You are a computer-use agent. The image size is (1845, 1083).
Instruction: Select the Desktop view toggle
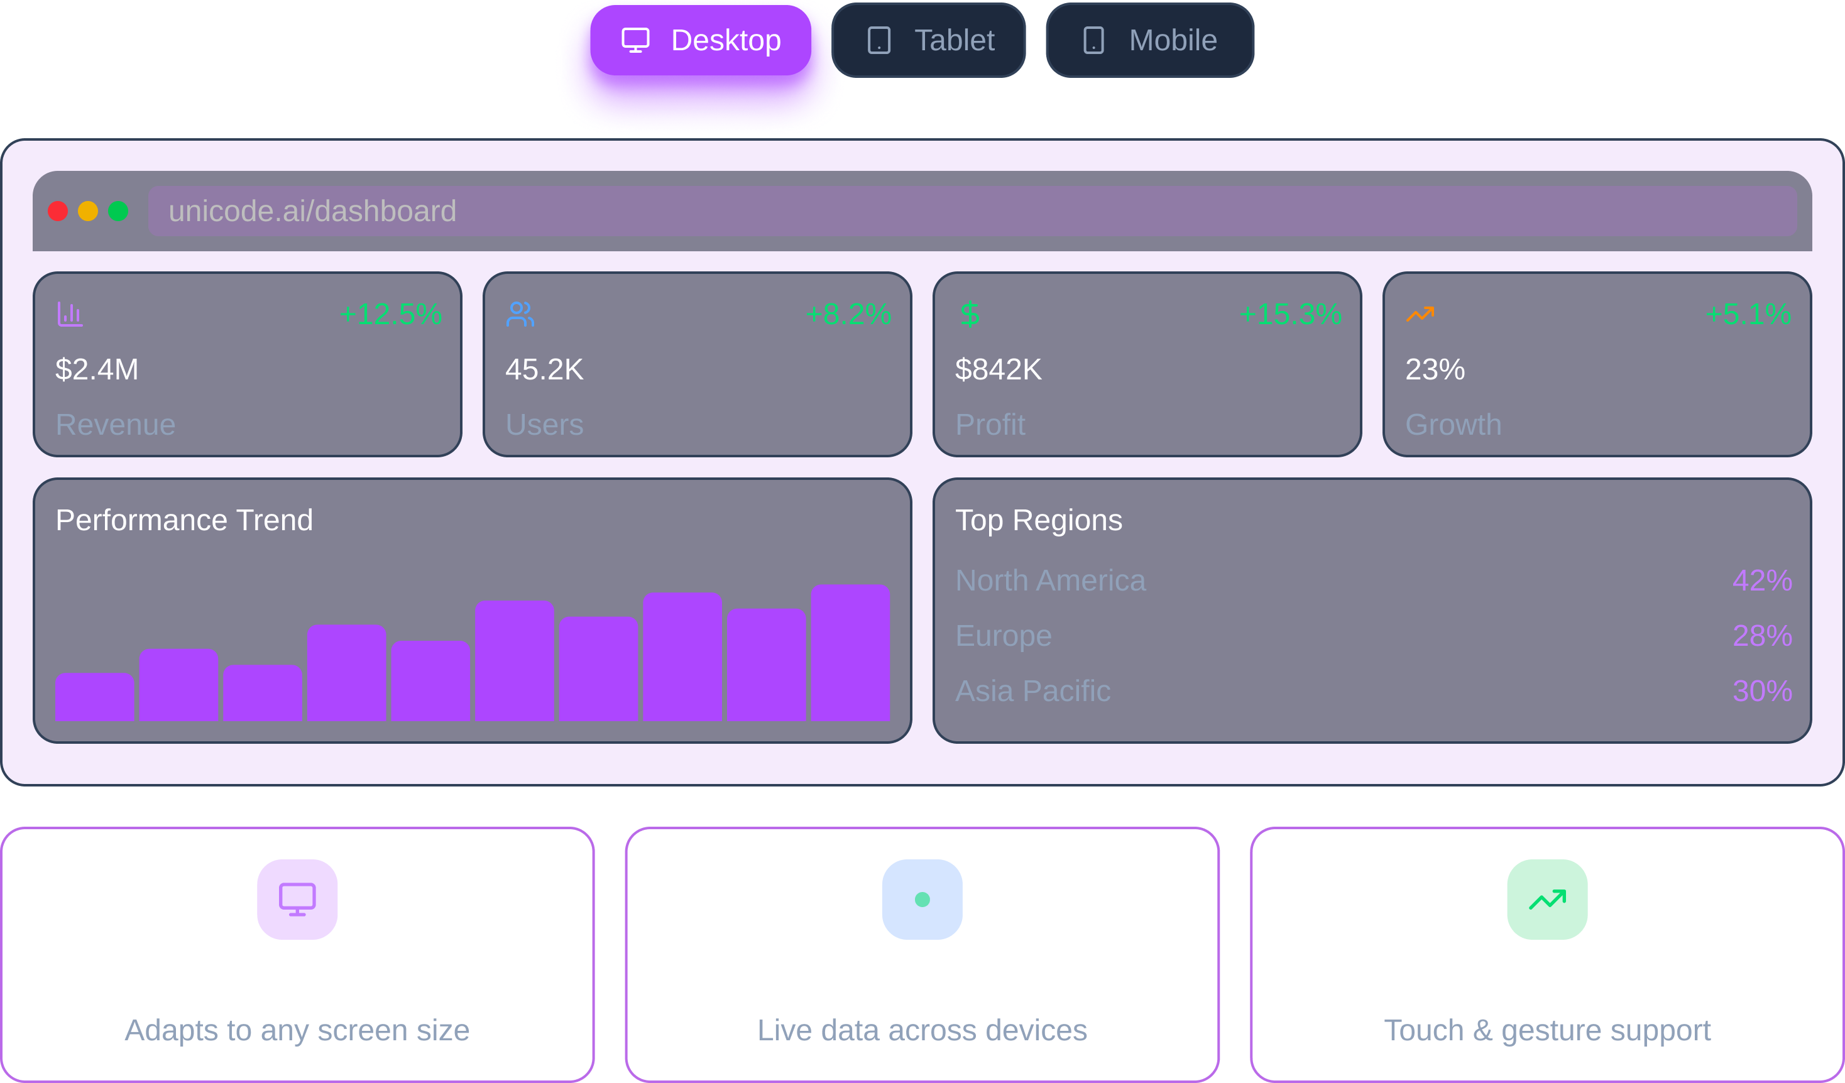(x=699, y=40)
